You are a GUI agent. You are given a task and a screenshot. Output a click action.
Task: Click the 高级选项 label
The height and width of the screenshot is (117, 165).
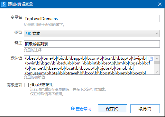(14, 85)
